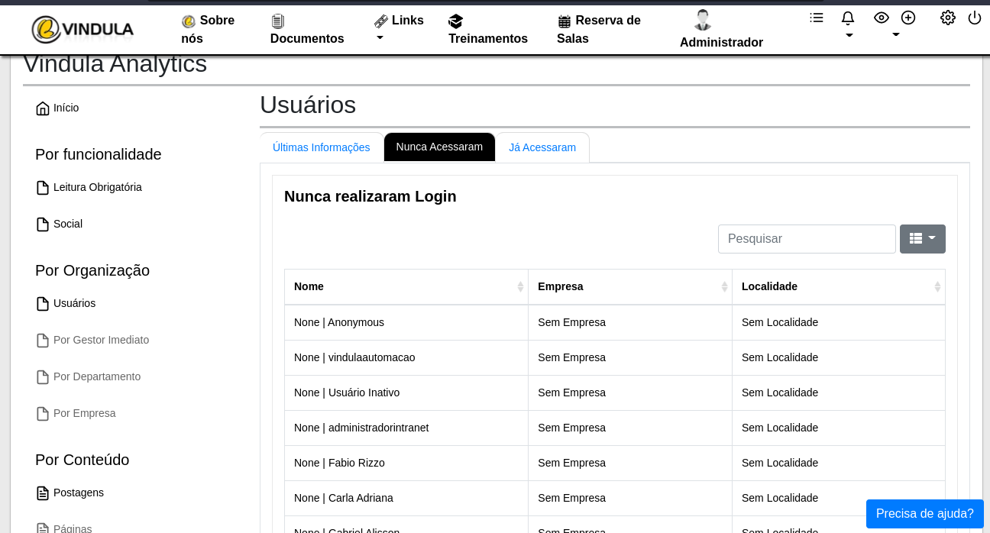Switch to Últimas Informações tab
This screenshot has height=533, width=990.
(321, 147)
